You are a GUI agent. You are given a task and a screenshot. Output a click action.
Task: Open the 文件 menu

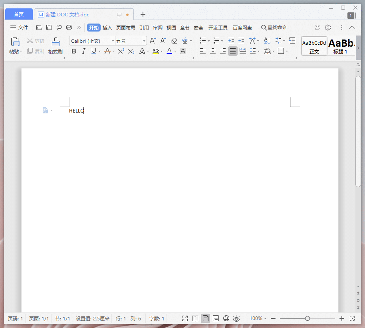point(19,28)
